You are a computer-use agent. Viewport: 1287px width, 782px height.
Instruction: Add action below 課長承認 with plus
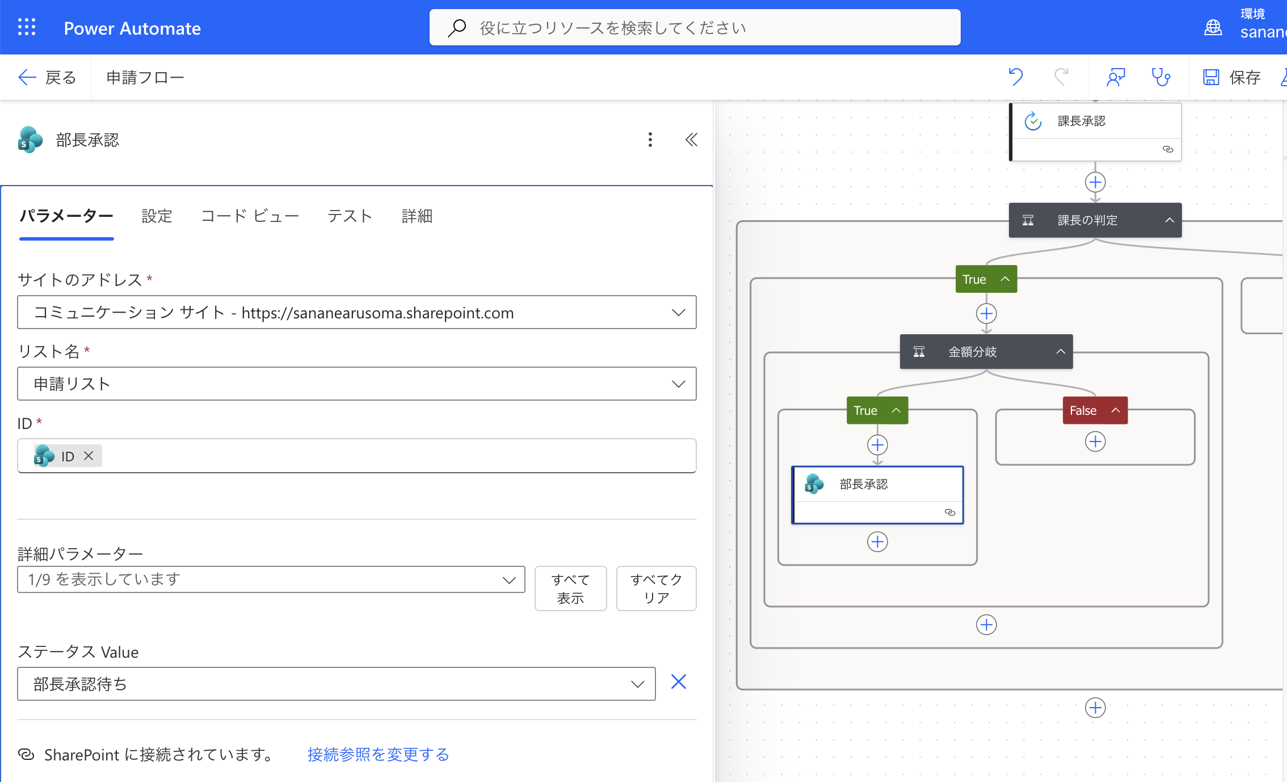(x=1095, y=182)
